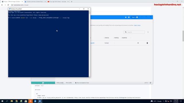Viewport: 184px width, 103px height.
Task: Open File Explorer from taskbar
Action: 12,101
